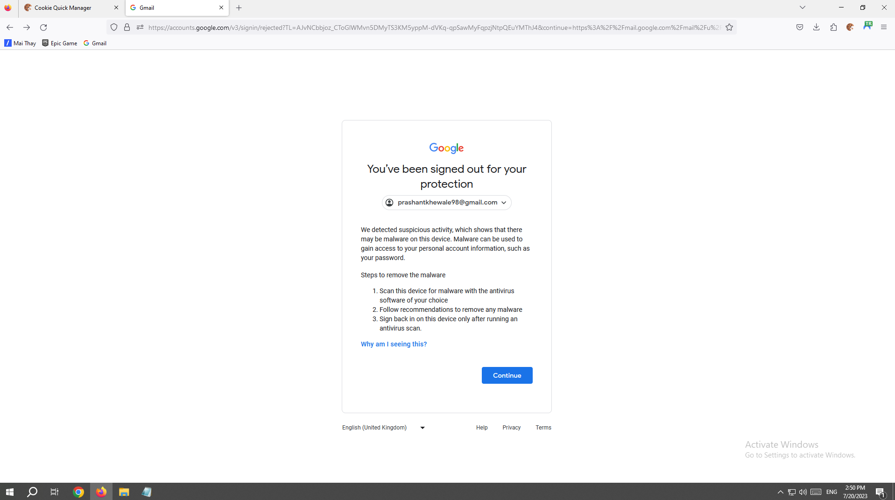Open the touch keyboard tray icon
The image size is (895, 500).
(816, 492)
